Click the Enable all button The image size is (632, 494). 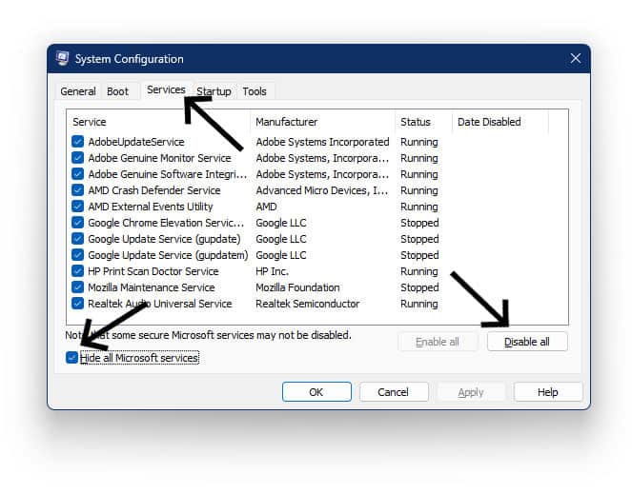click(438, 342)
